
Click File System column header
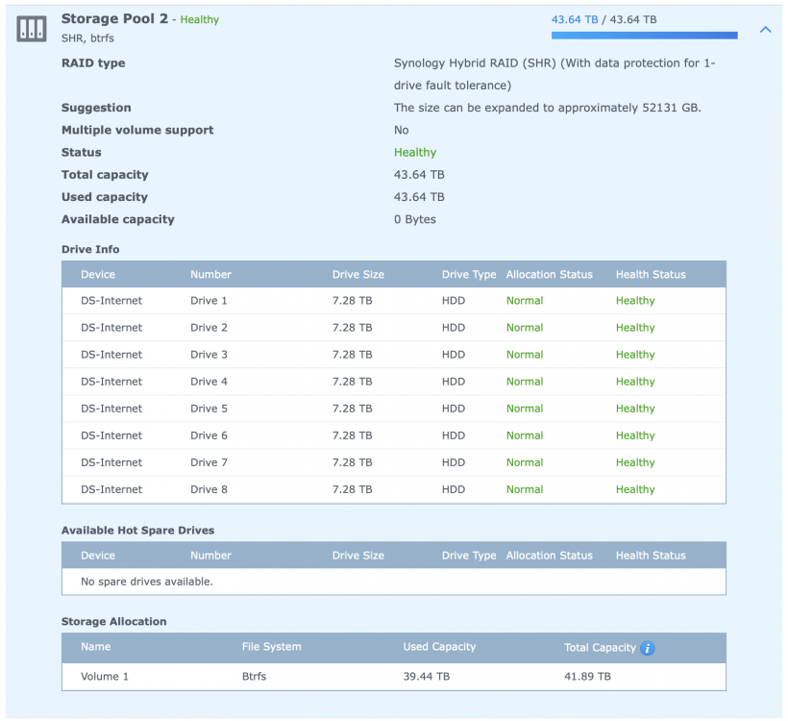[272, 647]
